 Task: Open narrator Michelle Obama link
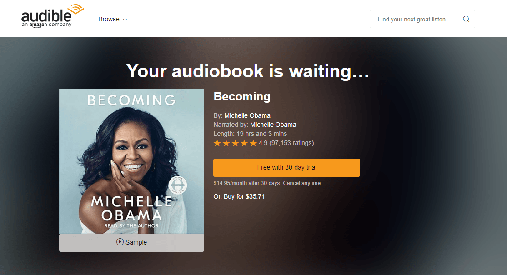coord(273,125)
